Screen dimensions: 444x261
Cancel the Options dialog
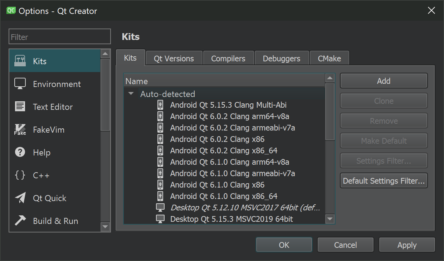(346, 245)
